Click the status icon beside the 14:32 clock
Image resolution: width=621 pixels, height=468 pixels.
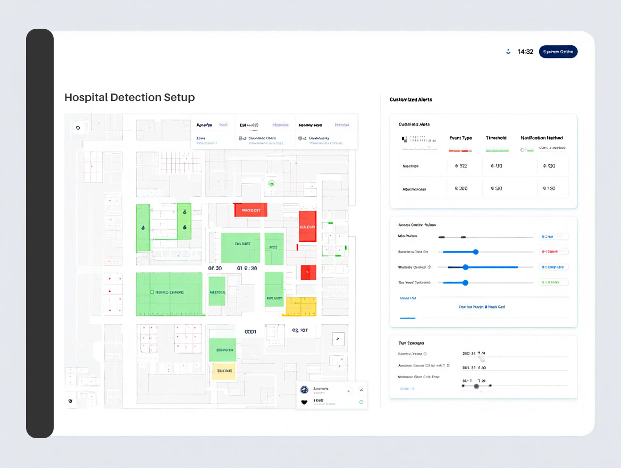[x=508, y=52]
